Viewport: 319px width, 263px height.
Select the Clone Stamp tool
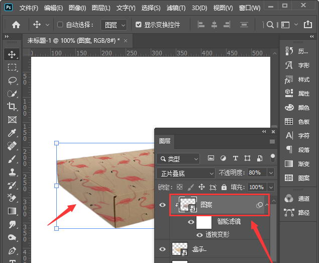(12, 172)
